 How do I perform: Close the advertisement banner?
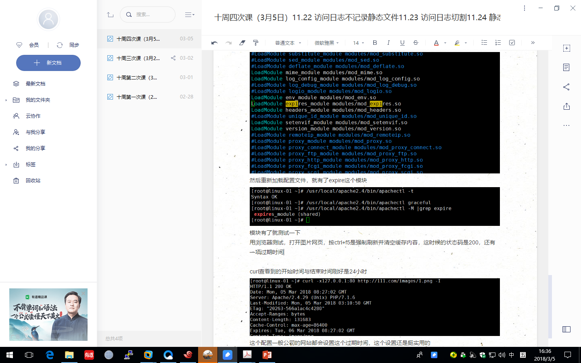coord(84,293)
